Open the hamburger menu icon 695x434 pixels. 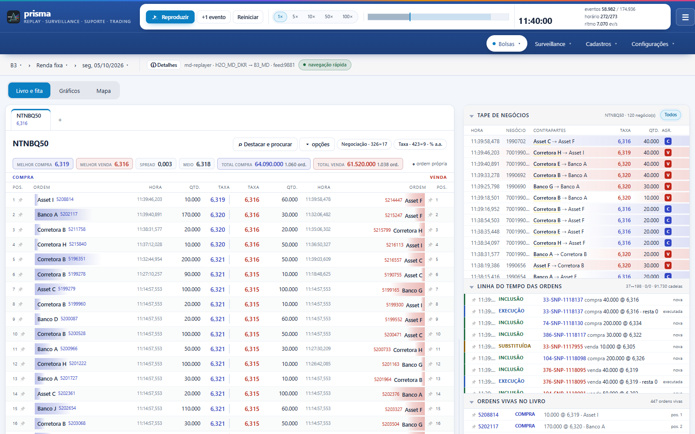click(685, 17)
